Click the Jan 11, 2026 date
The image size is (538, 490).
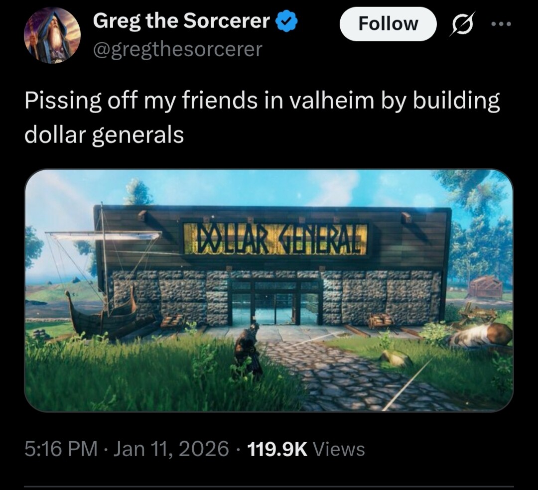[x=170, y=449]
